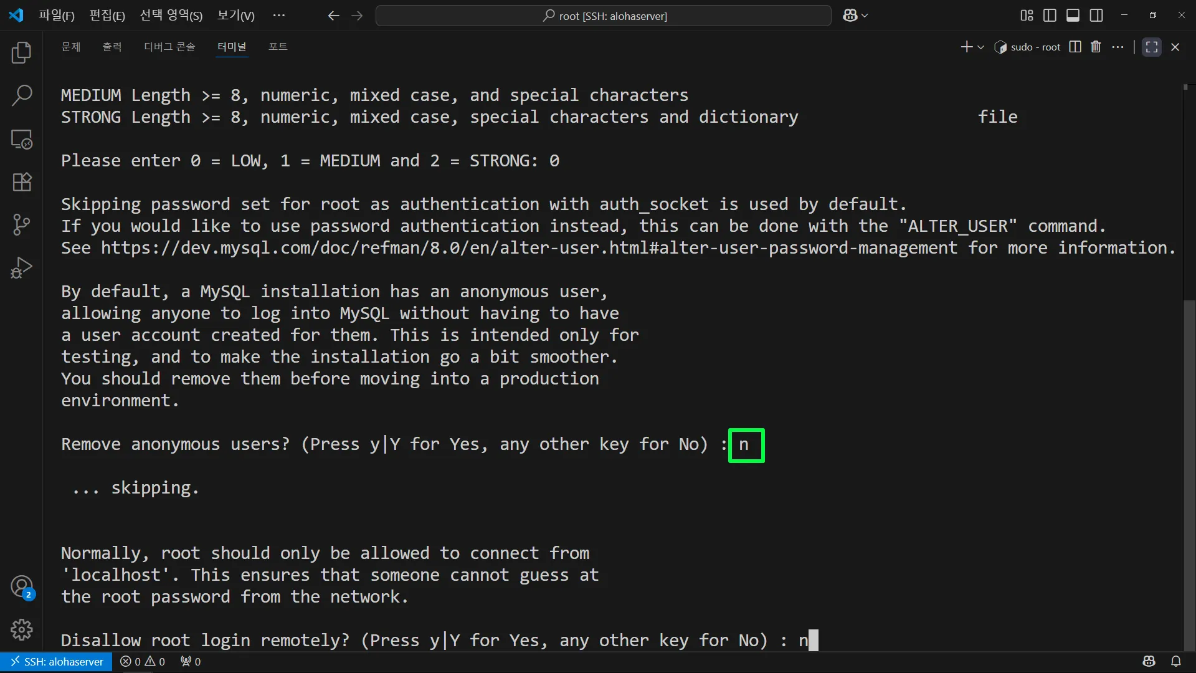The width and height of the screenshot is (1196, 673).
Task: Expand hidden menu items ellipsis
Action: click(278, 16)
